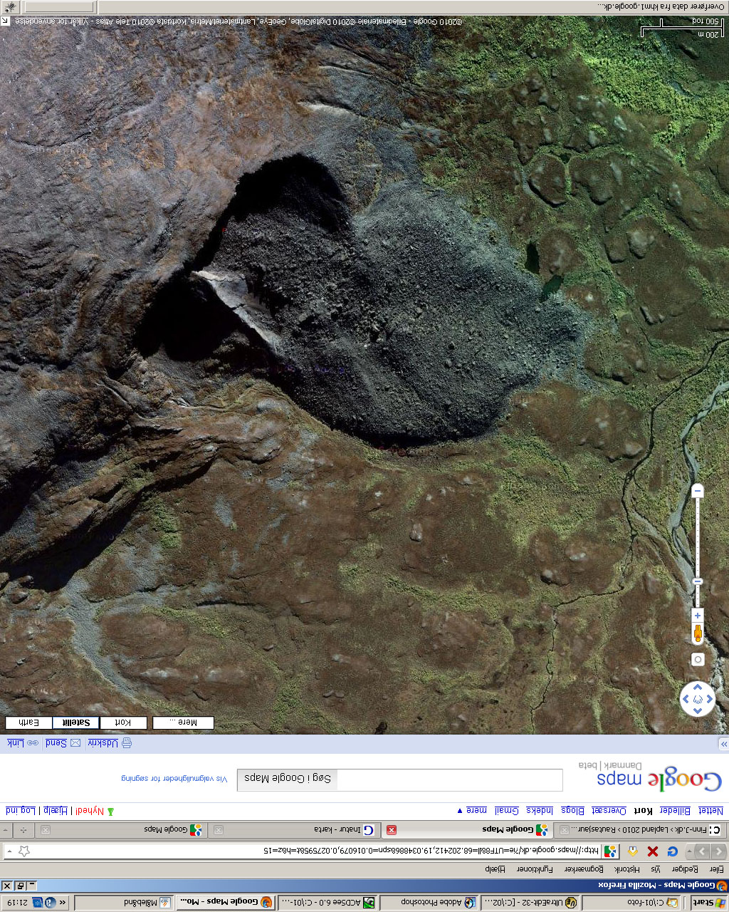Collapse the side panel with the double-chevron
This screenshot has width=729, height=912.
click(x=724, y=744)
